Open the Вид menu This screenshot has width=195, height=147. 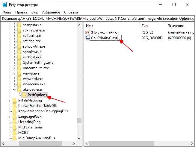click(34, 12)
